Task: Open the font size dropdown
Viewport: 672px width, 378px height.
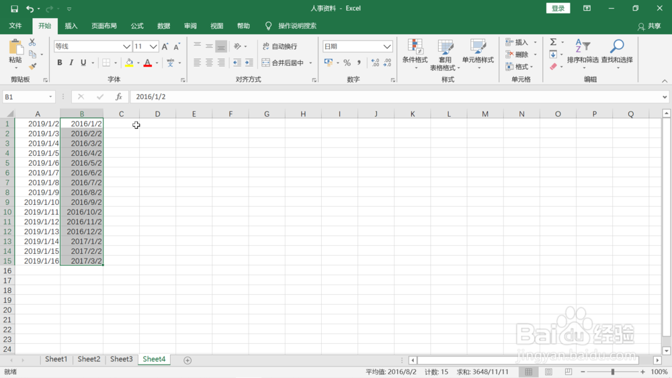Action: pos(153,46)
